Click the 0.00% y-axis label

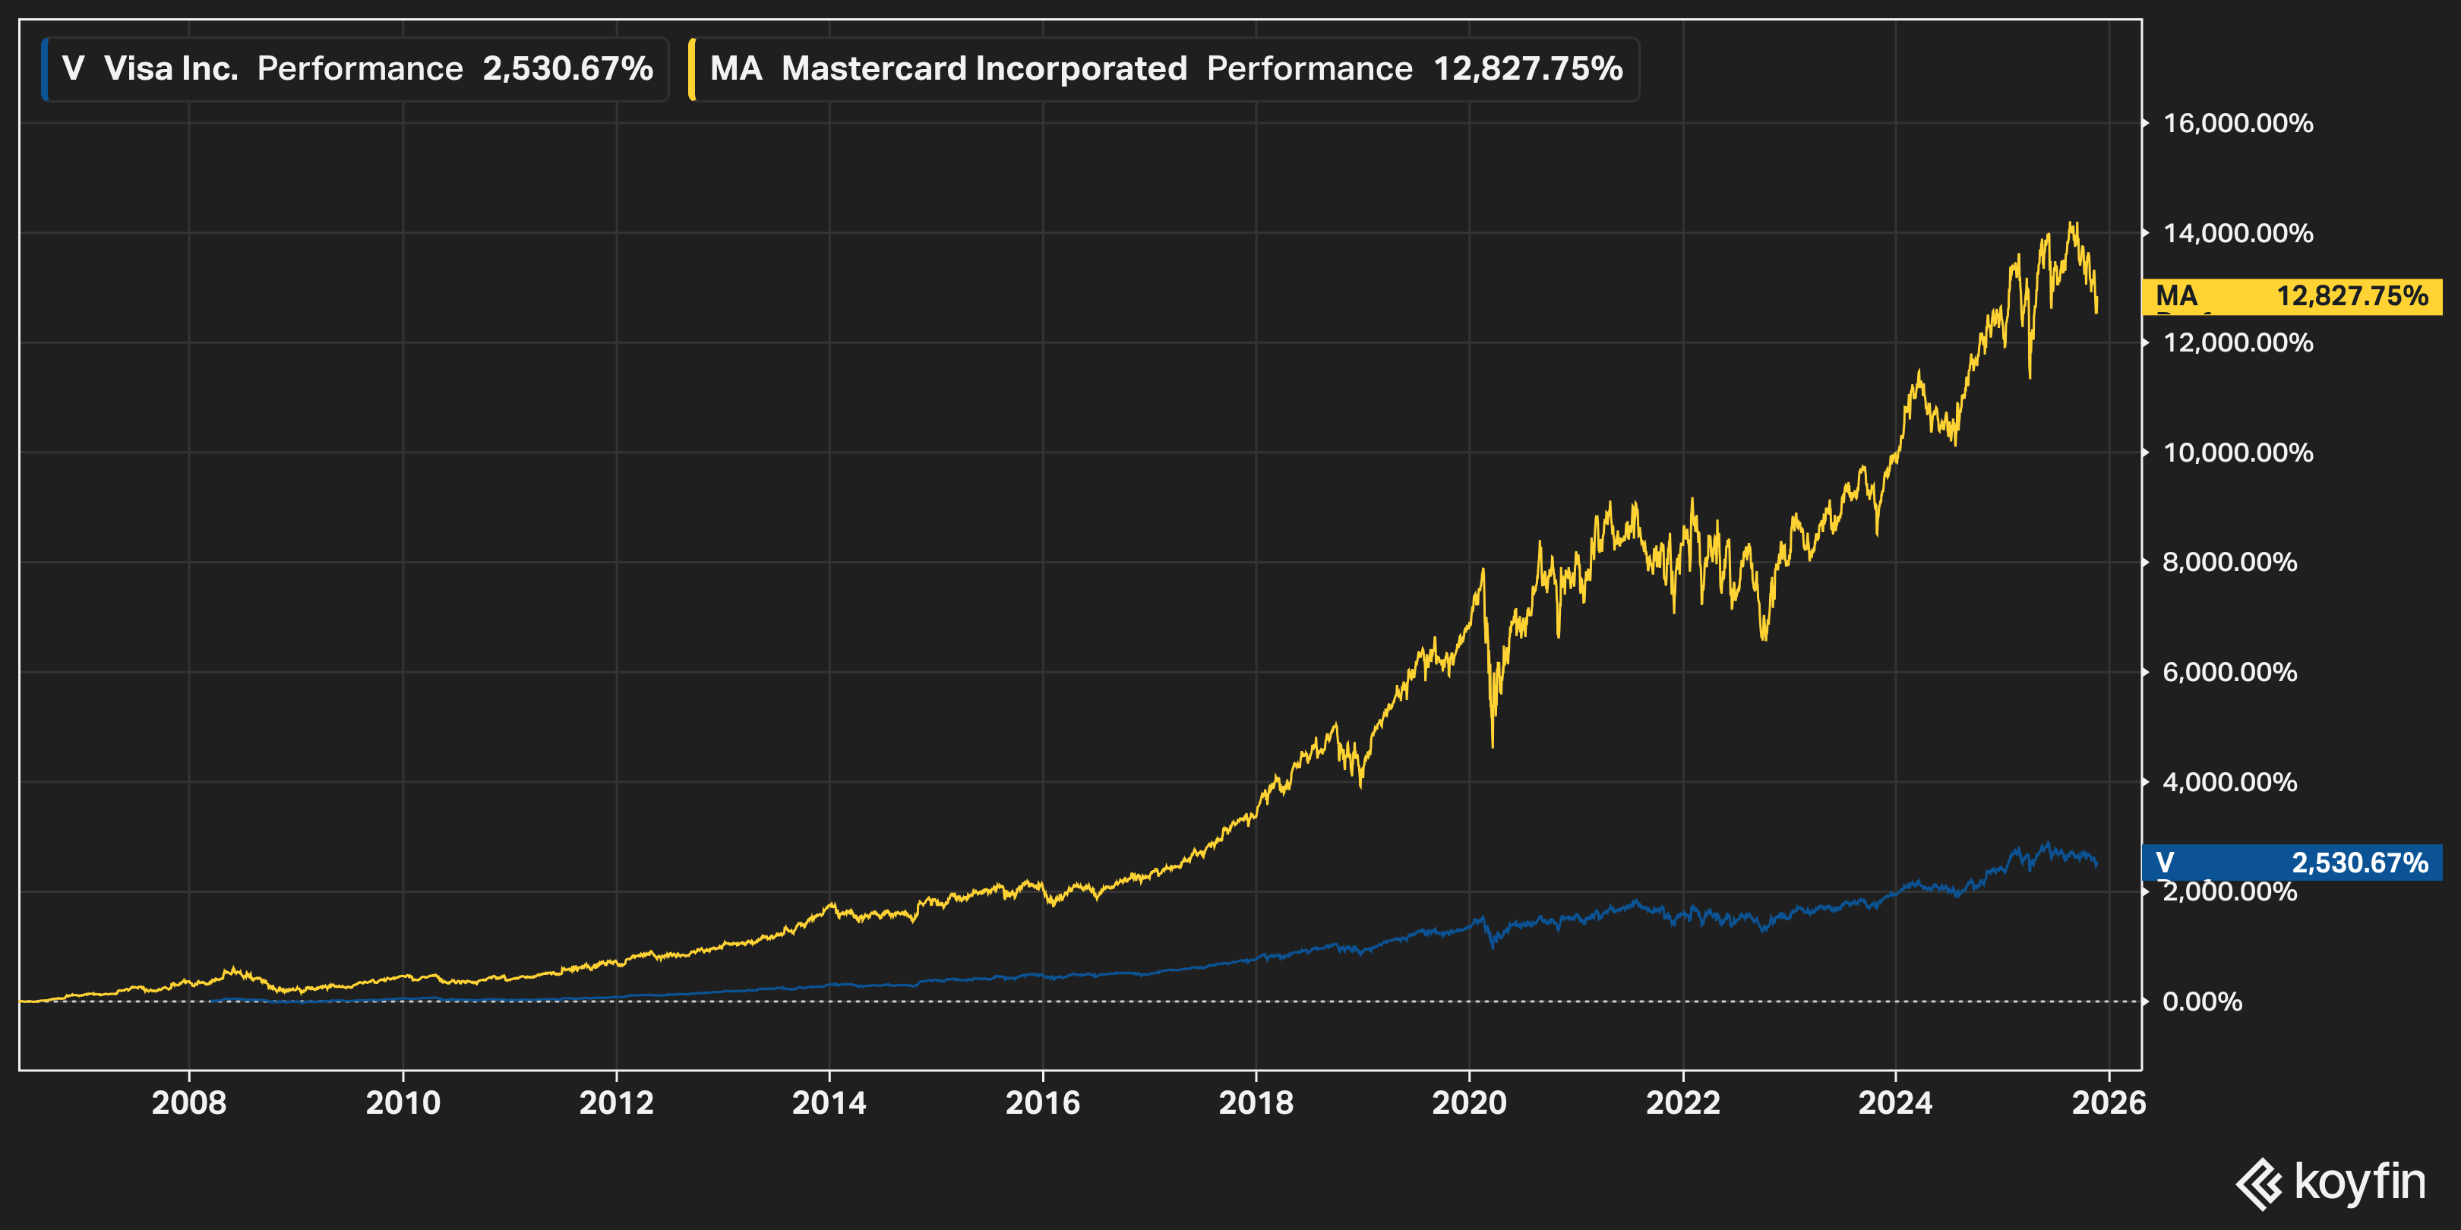click(2202, 1001)
